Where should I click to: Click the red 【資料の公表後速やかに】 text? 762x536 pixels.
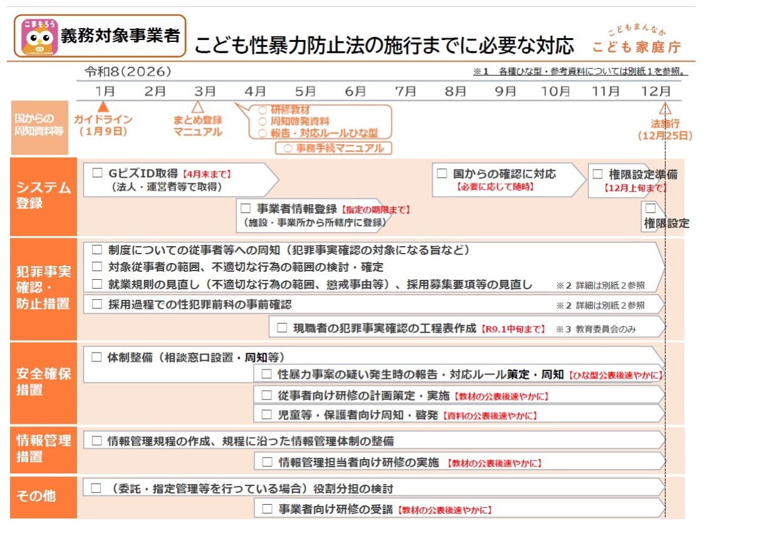pos(489,415)
